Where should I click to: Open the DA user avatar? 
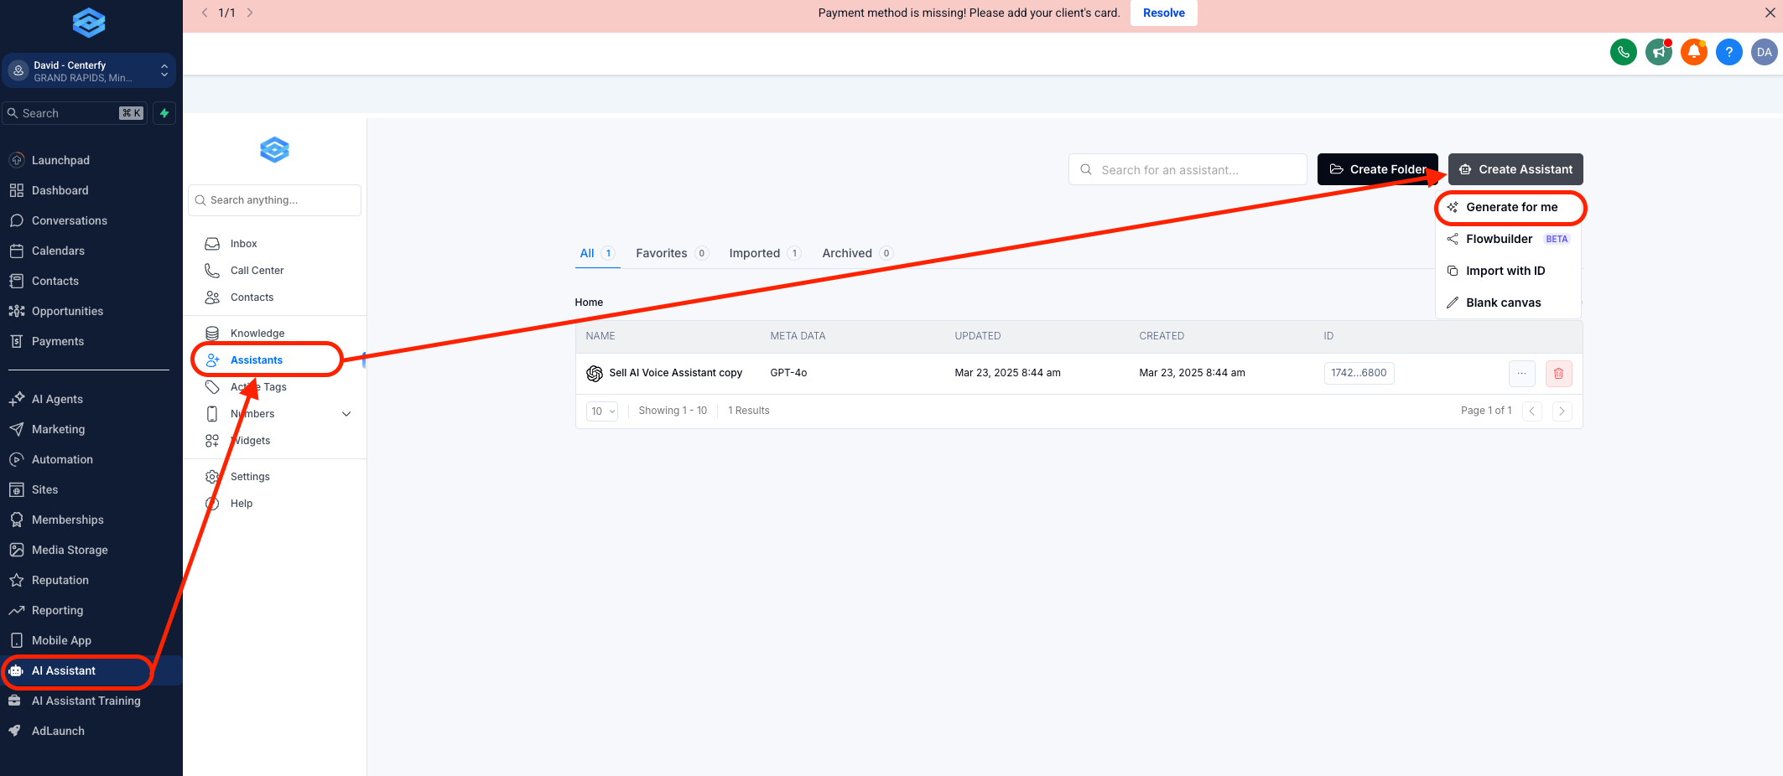(1764, 52)
